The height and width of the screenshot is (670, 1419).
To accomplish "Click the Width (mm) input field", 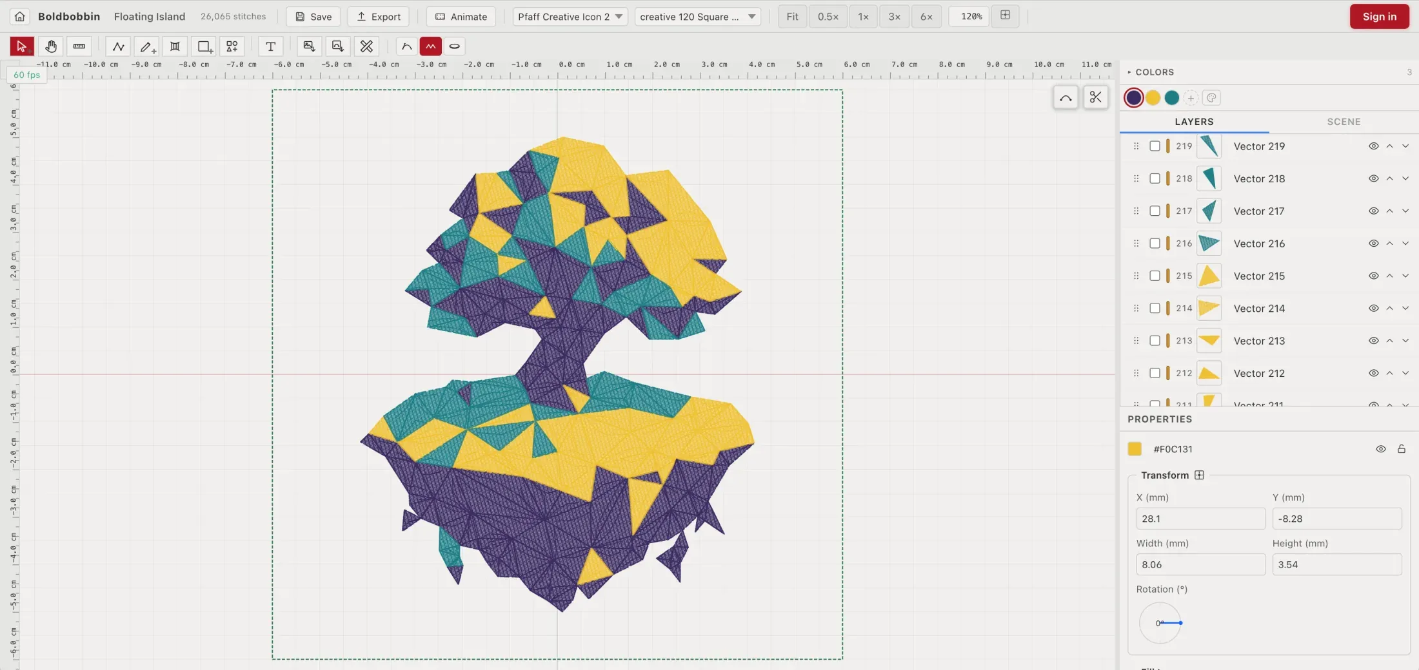I will pyautogui.click(x=1200, y=564).
